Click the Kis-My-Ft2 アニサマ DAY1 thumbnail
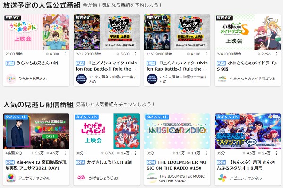Screen dimensions: 283x188 [x=36, y=131]
